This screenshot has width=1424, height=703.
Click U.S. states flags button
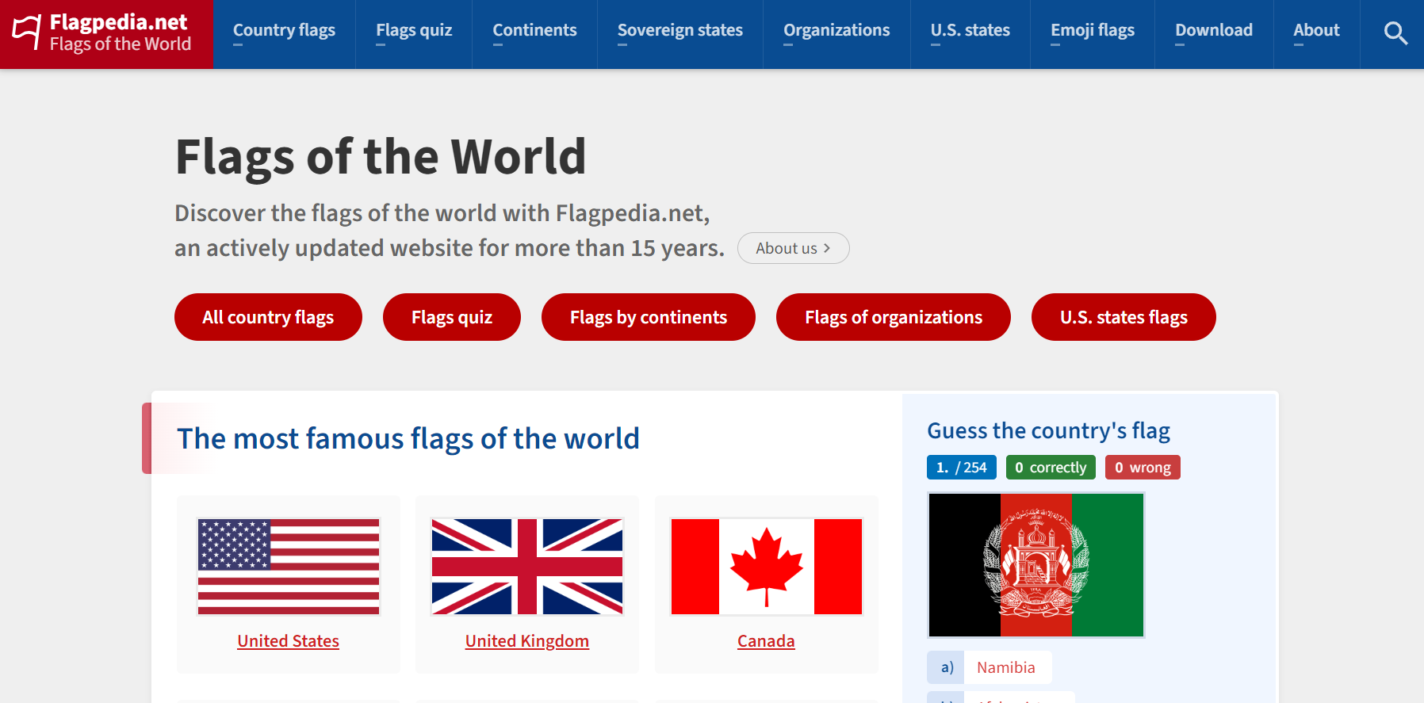pyautogui.click(x=1124, y=317)
